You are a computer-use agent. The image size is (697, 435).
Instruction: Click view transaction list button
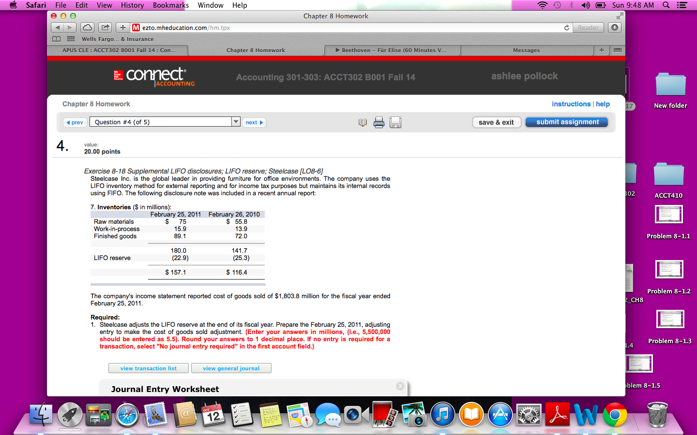pos(149,368)
